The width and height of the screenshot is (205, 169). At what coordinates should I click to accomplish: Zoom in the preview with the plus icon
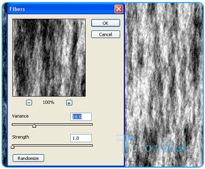click(x=69, y=103)
